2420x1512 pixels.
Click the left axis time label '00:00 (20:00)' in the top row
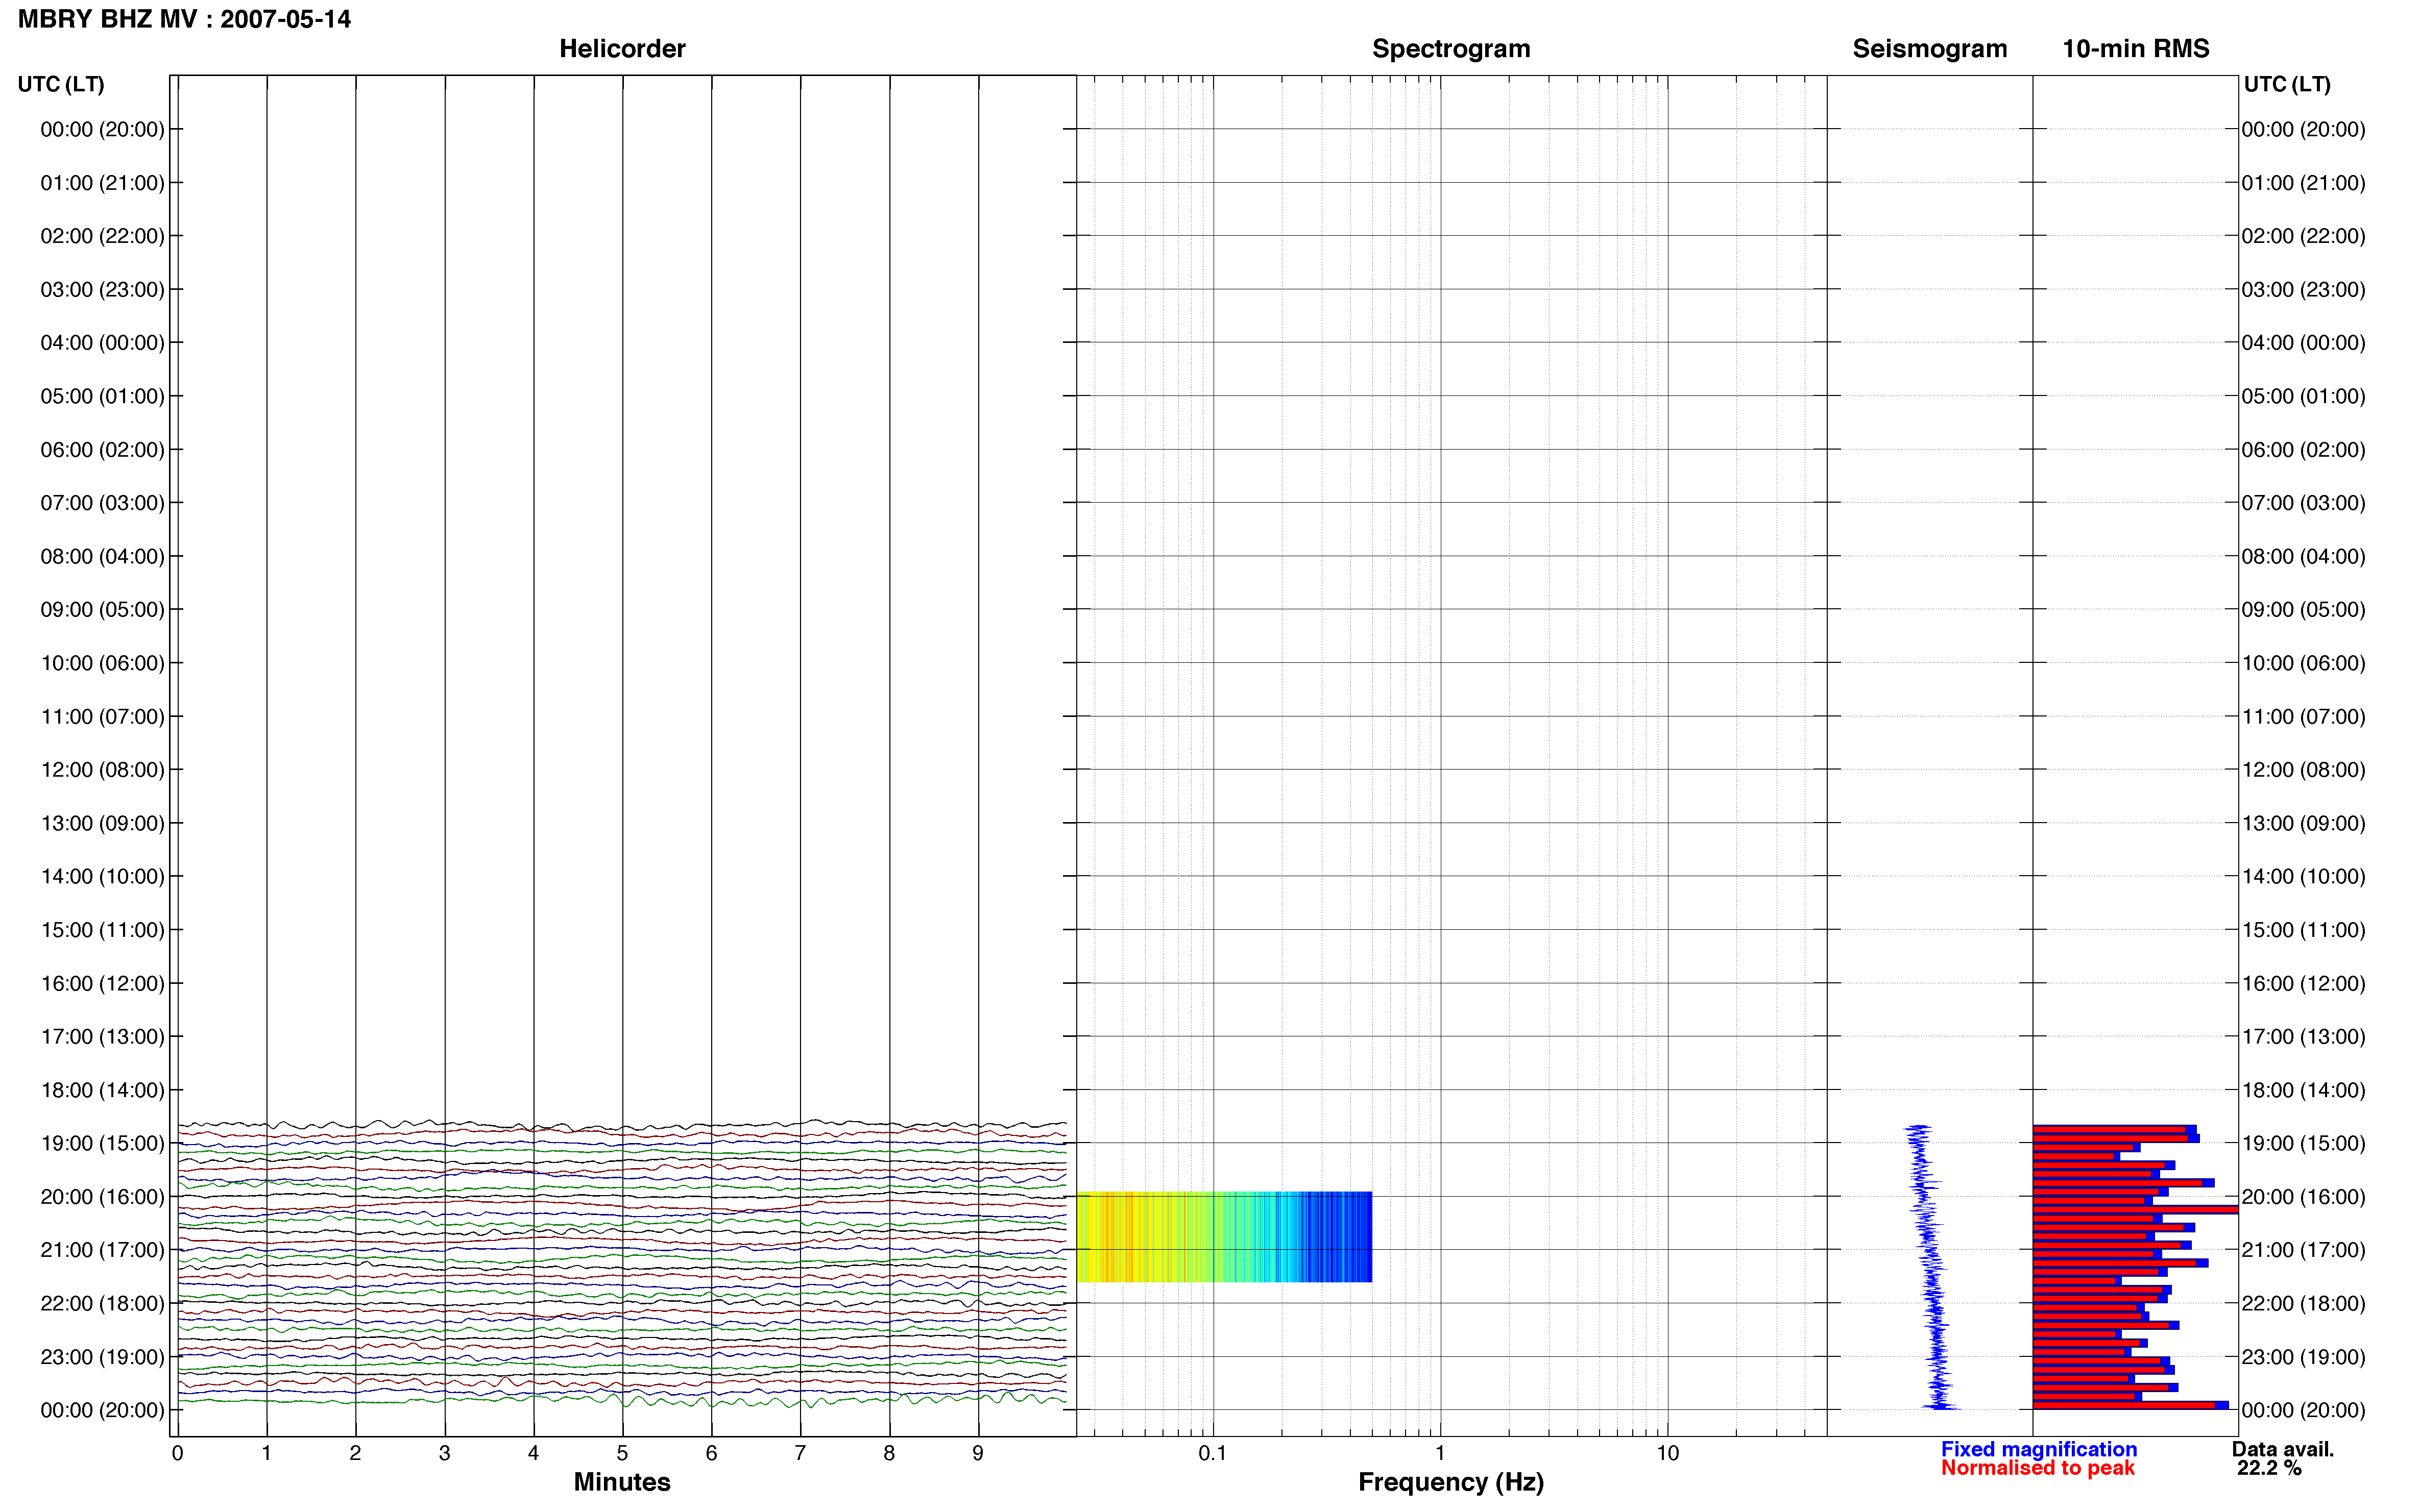tap(102, 129)
